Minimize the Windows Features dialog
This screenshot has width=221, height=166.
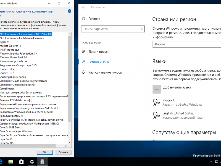(x=49, y=3)
